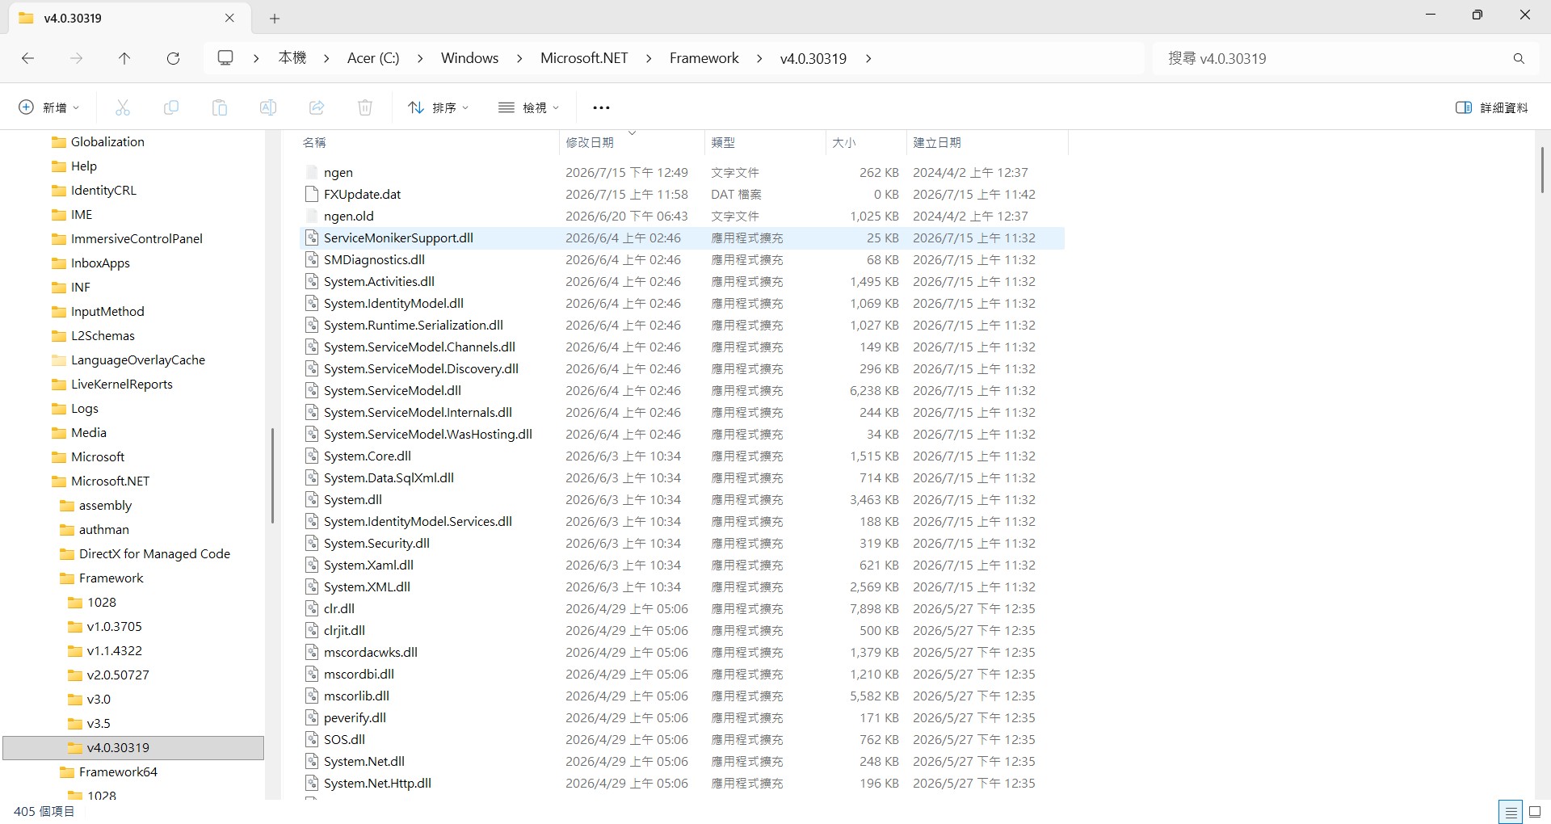Click the Cut scissors icon
The width and height of the screenshot is (1551, 824).
[123, 107]
